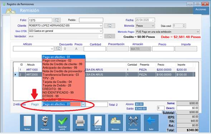This screenshot has width=211, height=134.
Task: Click the Debe = $2,581.48 Pesos label
Action: click(x=181, y=37)
